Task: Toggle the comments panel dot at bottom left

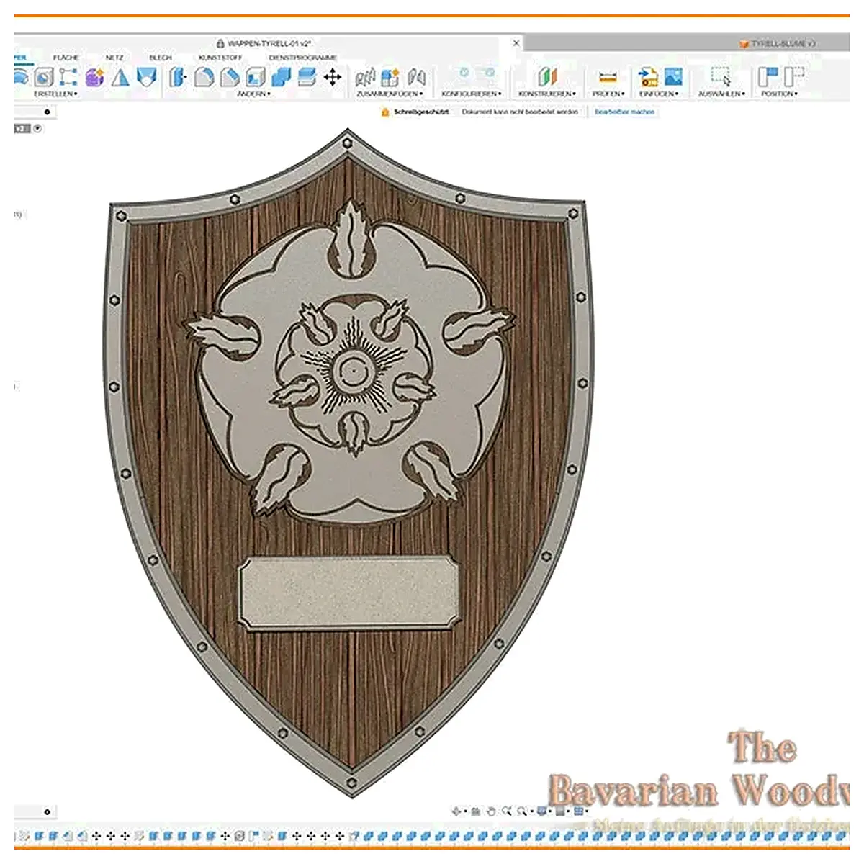Action: point(48,812)
